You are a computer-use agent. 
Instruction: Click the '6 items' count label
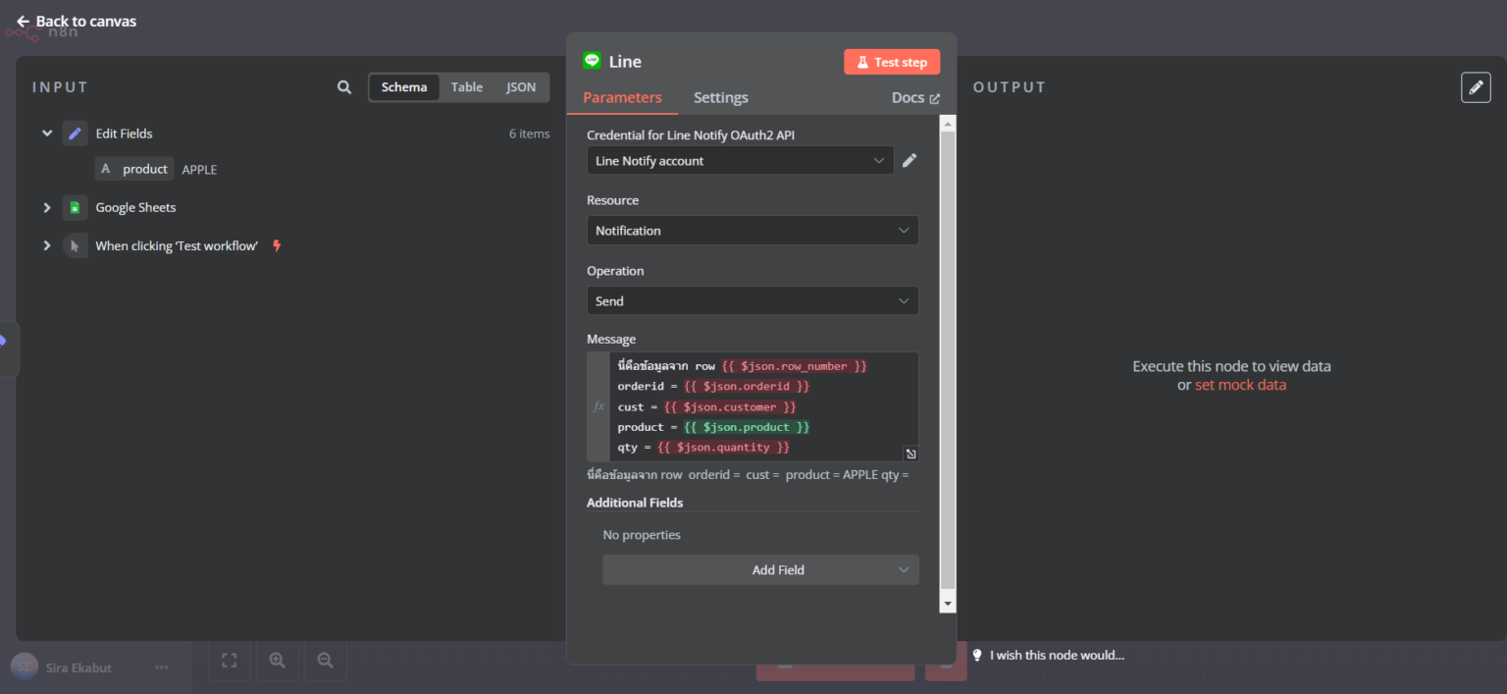tap(529, 133)
